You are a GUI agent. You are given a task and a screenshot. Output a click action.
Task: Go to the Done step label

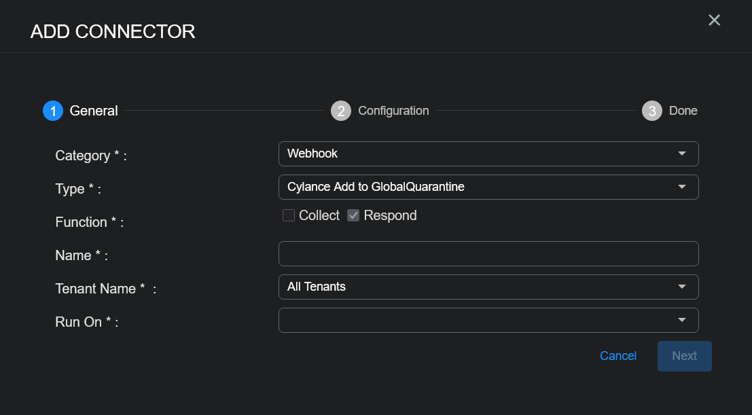coord(683,111)
